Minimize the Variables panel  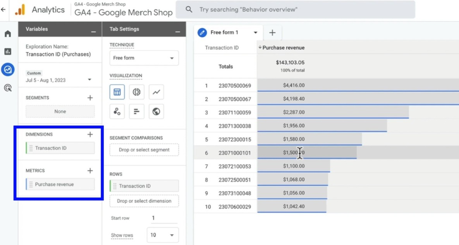[x=93, y=32]
